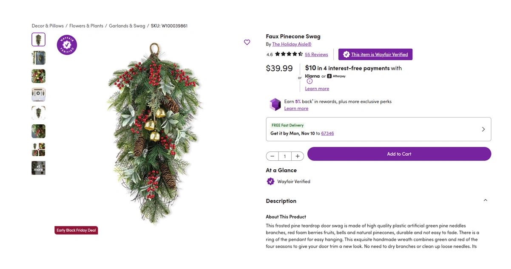
Task: Click the purple rewards cube icon
Action: (x=275, y=104)
